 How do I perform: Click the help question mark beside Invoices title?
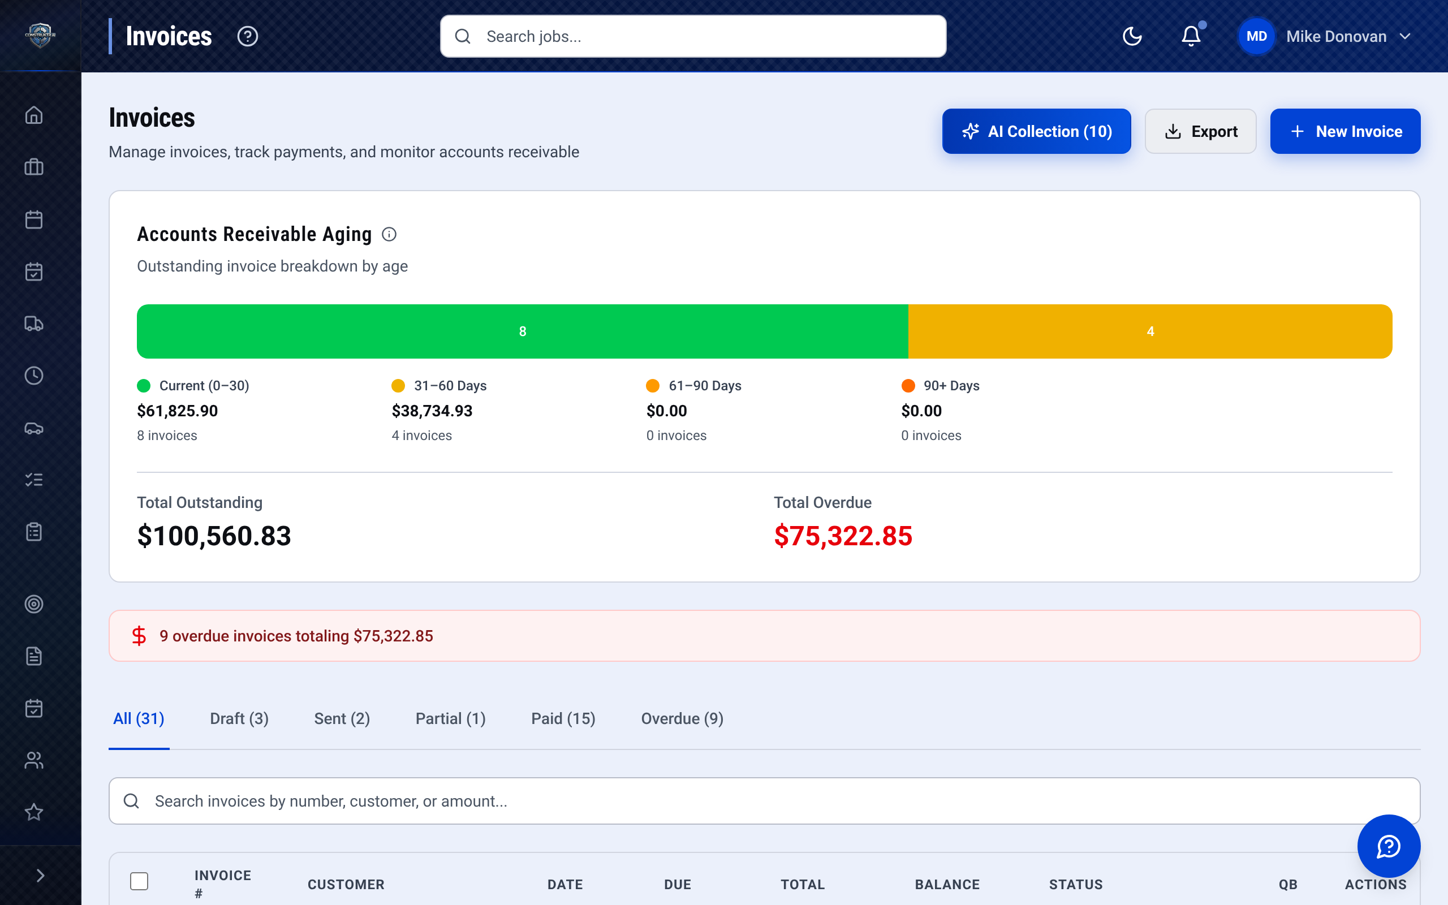click(x=248, y=37)
